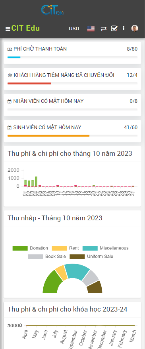
Task: Open KHÁCH HÀNG TIỀM NĂNG ĐÃ CHUYỂN ĐỔI card
Action: [x=72, y=79]
